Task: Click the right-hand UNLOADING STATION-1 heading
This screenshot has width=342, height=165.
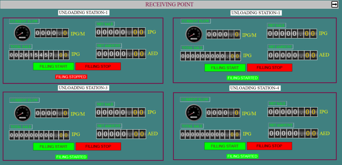Action: [x=256, y=13]
